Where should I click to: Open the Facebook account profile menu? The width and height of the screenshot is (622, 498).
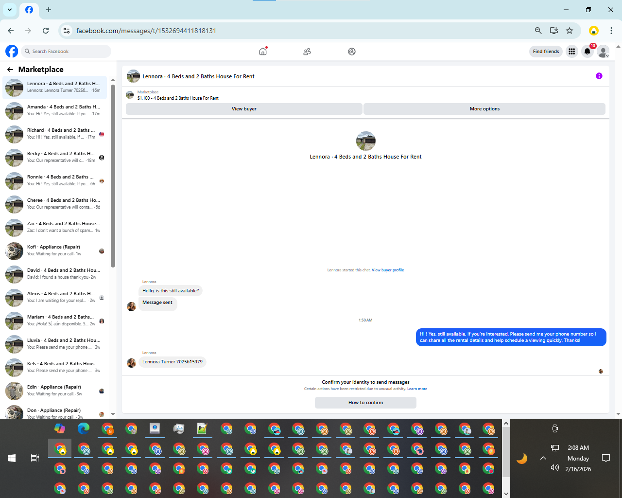click(603, 52)
